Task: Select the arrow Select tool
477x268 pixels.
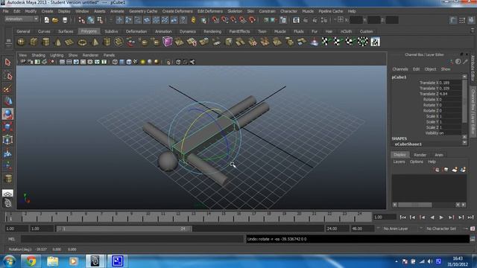Action: coord(8,63)
